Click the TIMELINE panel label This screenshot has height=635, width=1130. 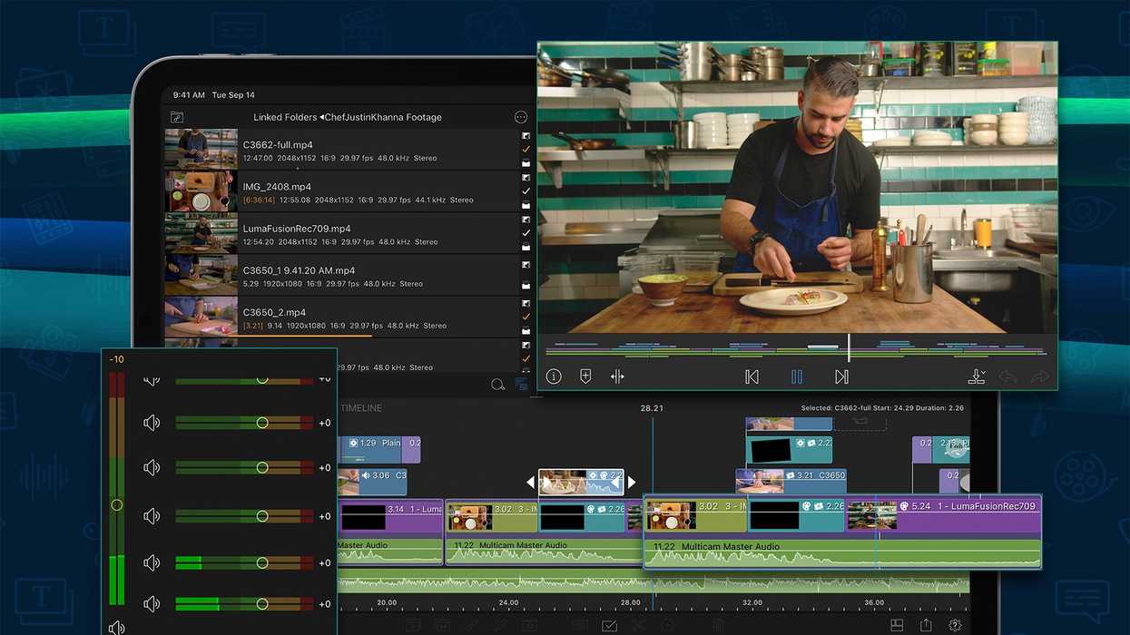tap(361, 408)
